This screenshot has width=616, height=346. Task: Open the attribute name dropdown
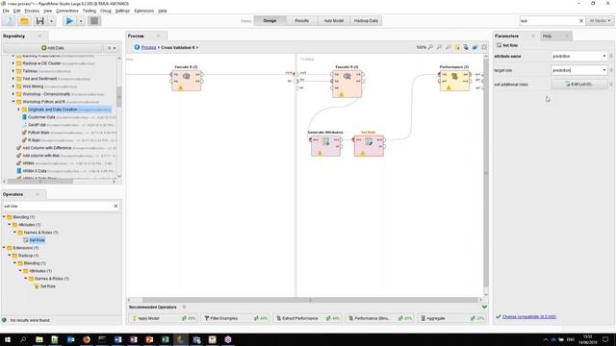604,57
